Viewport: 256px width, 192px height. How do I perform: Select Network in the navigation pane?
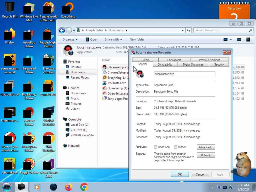pyautogui.click(x=71, y=146)
